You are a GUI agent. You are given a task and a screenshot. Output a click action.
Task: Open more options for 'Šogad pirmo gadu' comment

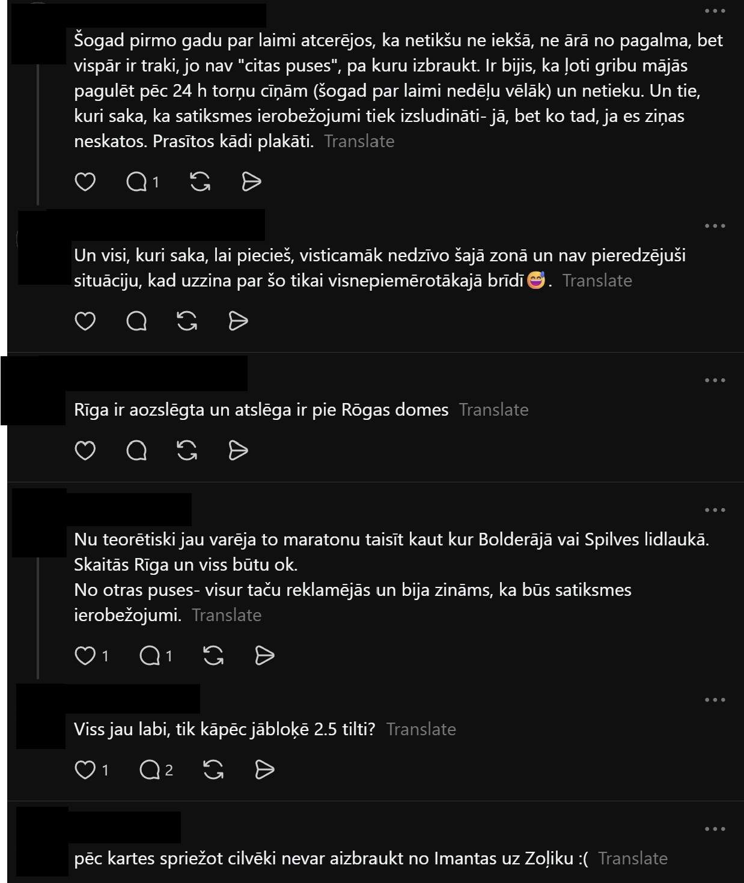(715, 11)
